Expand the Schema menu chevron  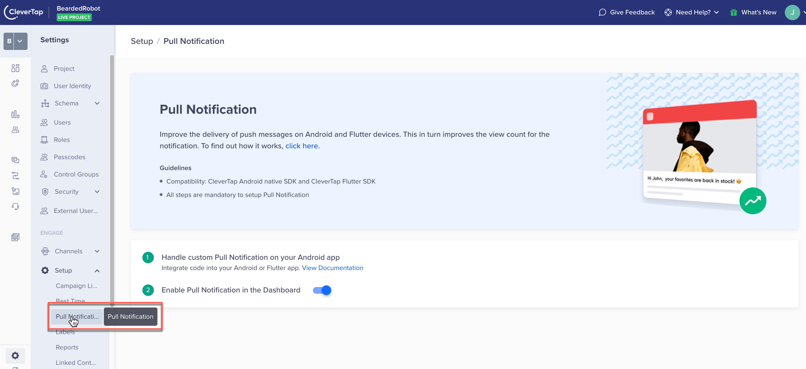[x=97, y=103]
